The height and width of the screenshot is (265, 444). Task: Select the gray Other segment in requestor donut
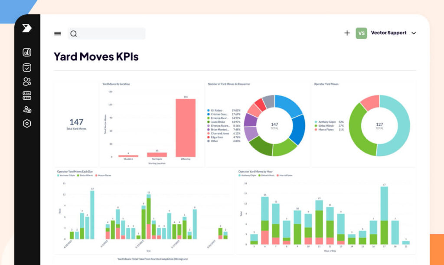click(269, 101)
